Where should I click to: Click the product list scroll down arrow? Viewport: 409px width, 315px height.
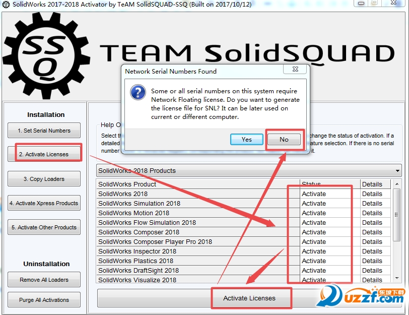[x=397, y=278]
